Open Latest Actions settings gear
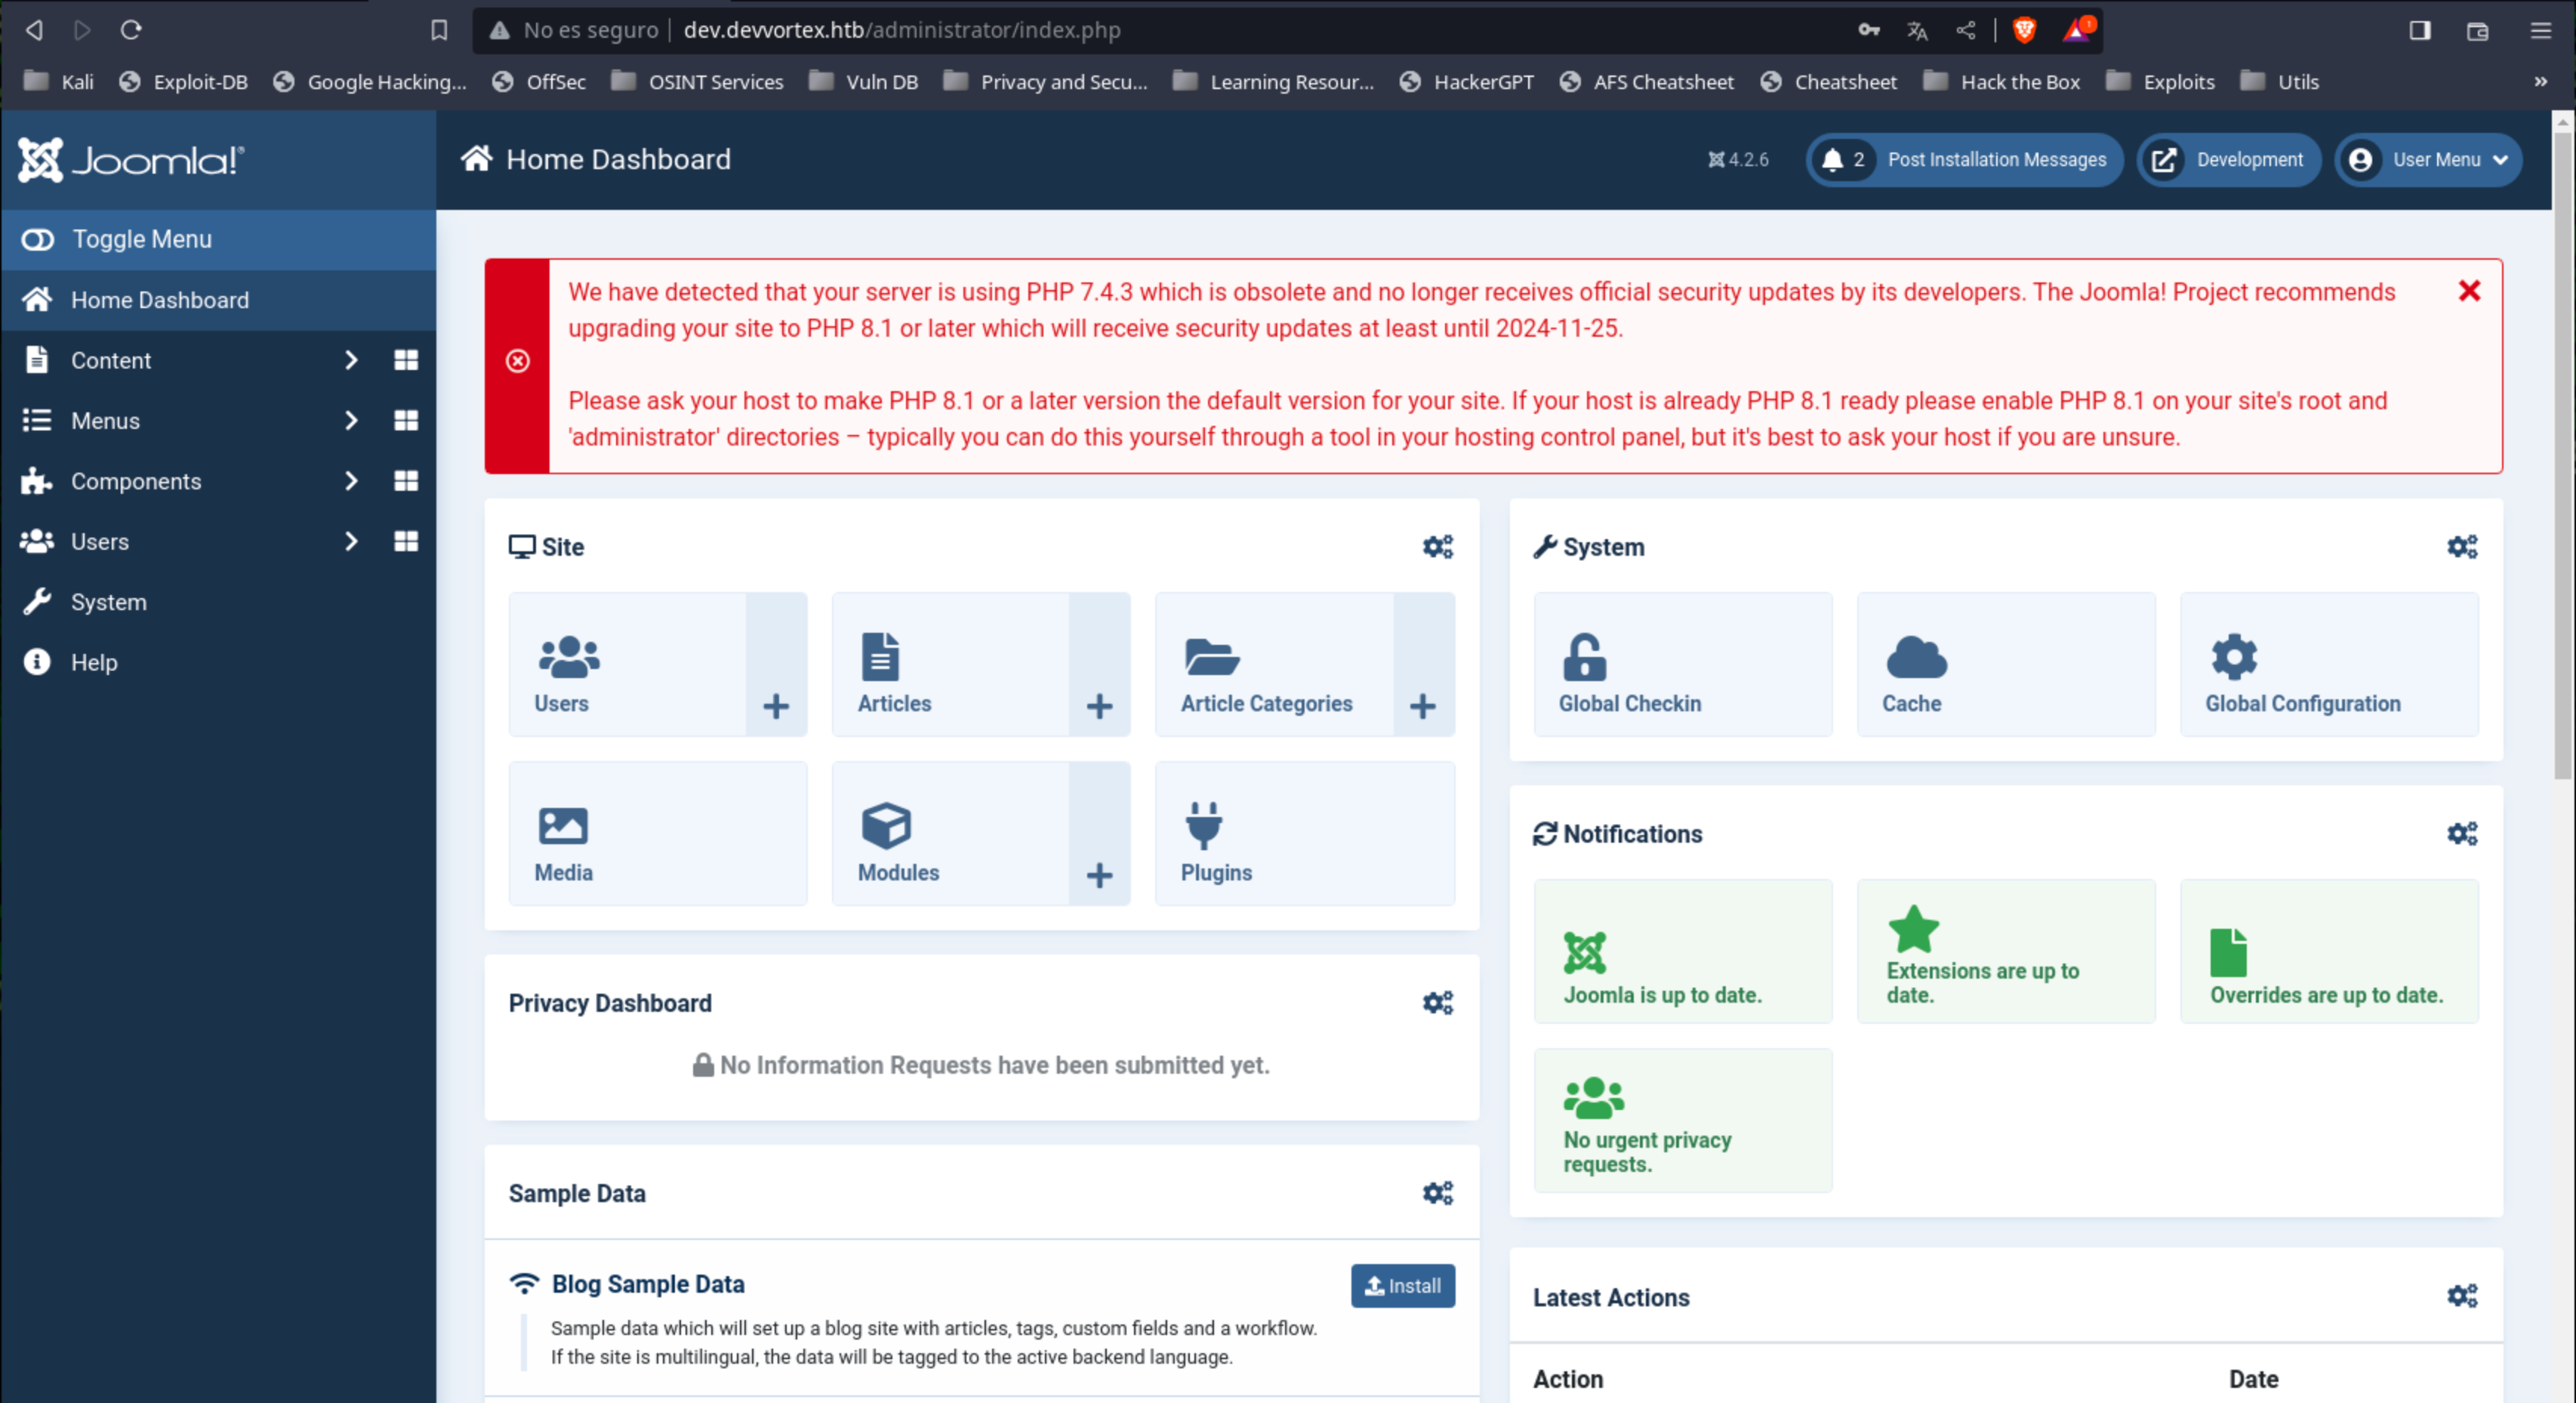 pyautogui.click(x=2462, y=1296)
